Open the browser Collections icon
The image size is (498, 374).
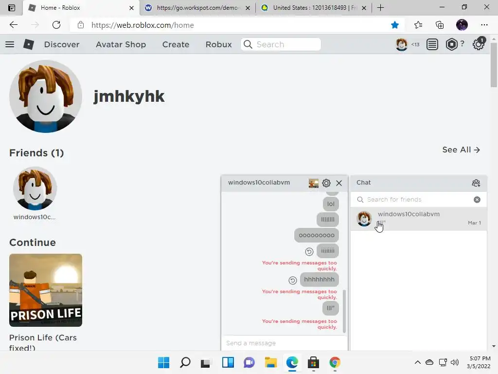coord(440,25)
